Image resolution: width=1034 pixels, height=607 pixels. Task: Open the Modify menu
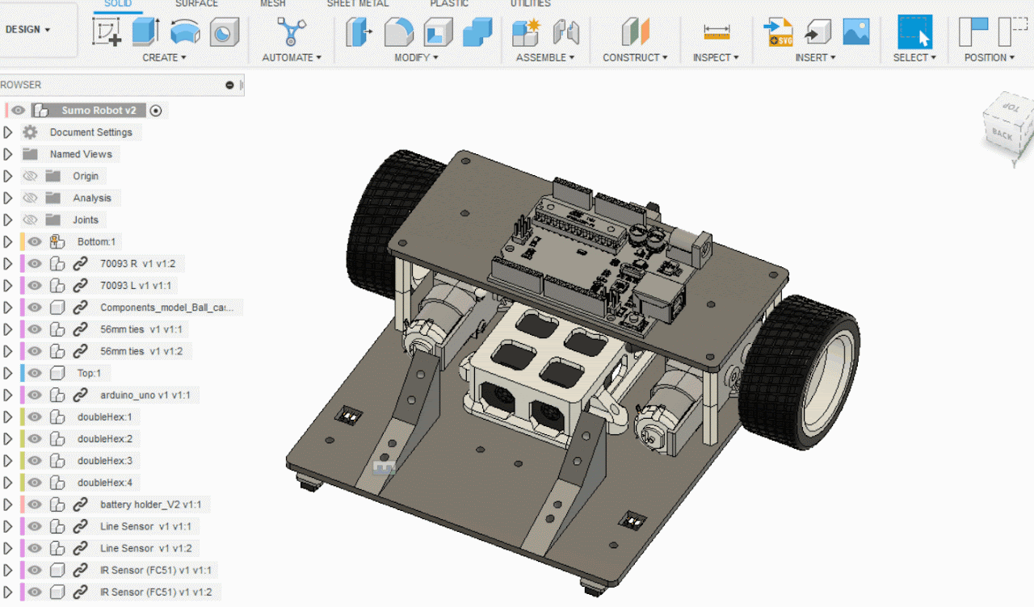click(x=416, y=57)
